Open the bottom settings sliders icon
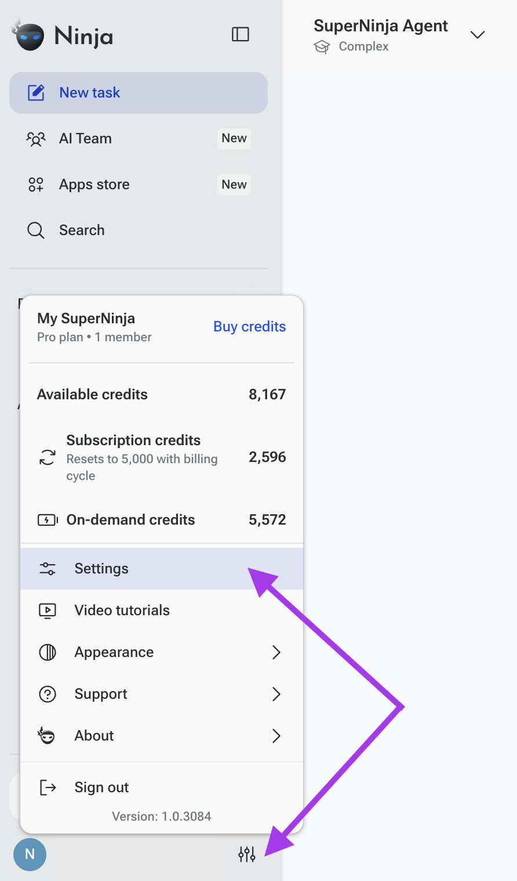The width and height of the screenshot is (517, 881). click(x=247, y=854)
